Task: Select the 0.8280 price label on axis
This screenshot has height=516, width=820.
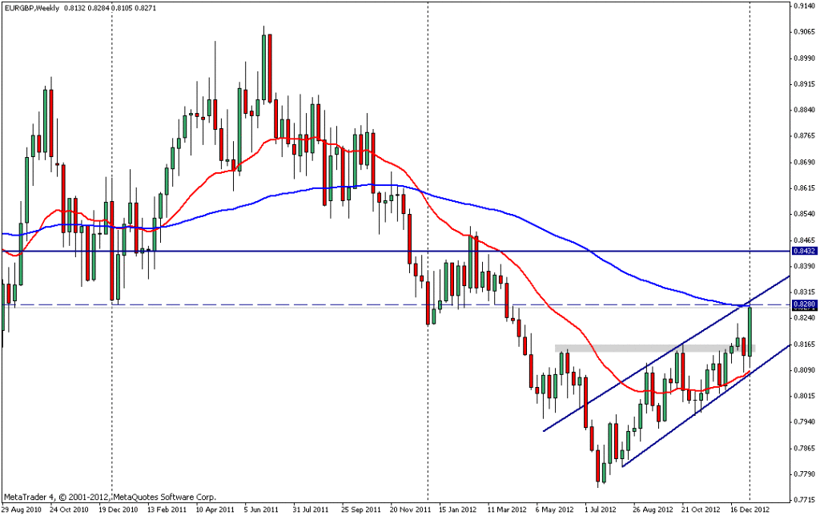Action: pyautogui.click(x=803, y=305)
